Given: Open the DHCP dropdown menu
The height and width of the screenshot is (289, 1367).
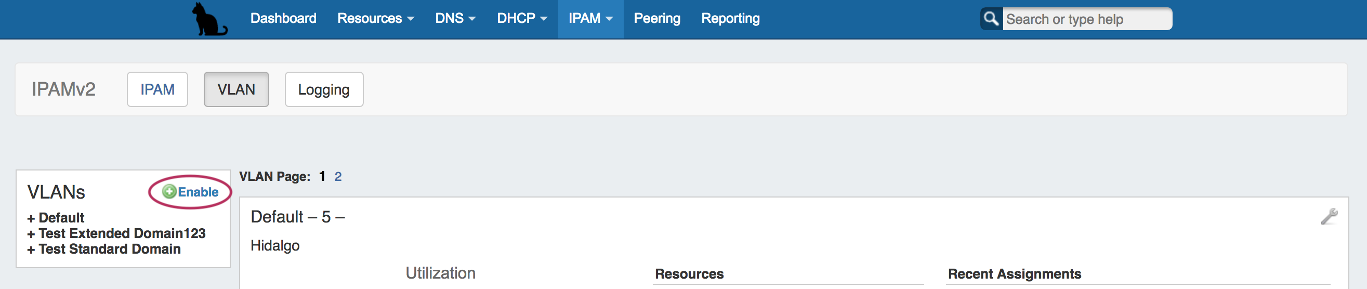Looking at the screenshot, I should [522, 19].
